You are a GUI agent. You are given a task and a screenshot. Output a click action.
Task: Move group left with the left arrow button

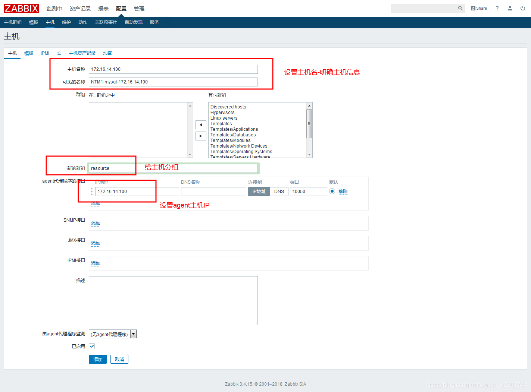(201, 125)
